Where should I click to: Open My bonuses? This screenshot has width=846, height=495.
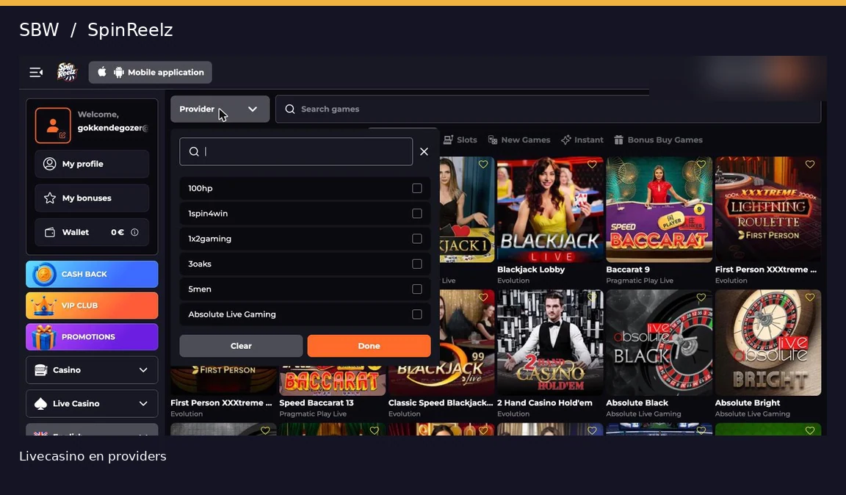coord(92,198)
